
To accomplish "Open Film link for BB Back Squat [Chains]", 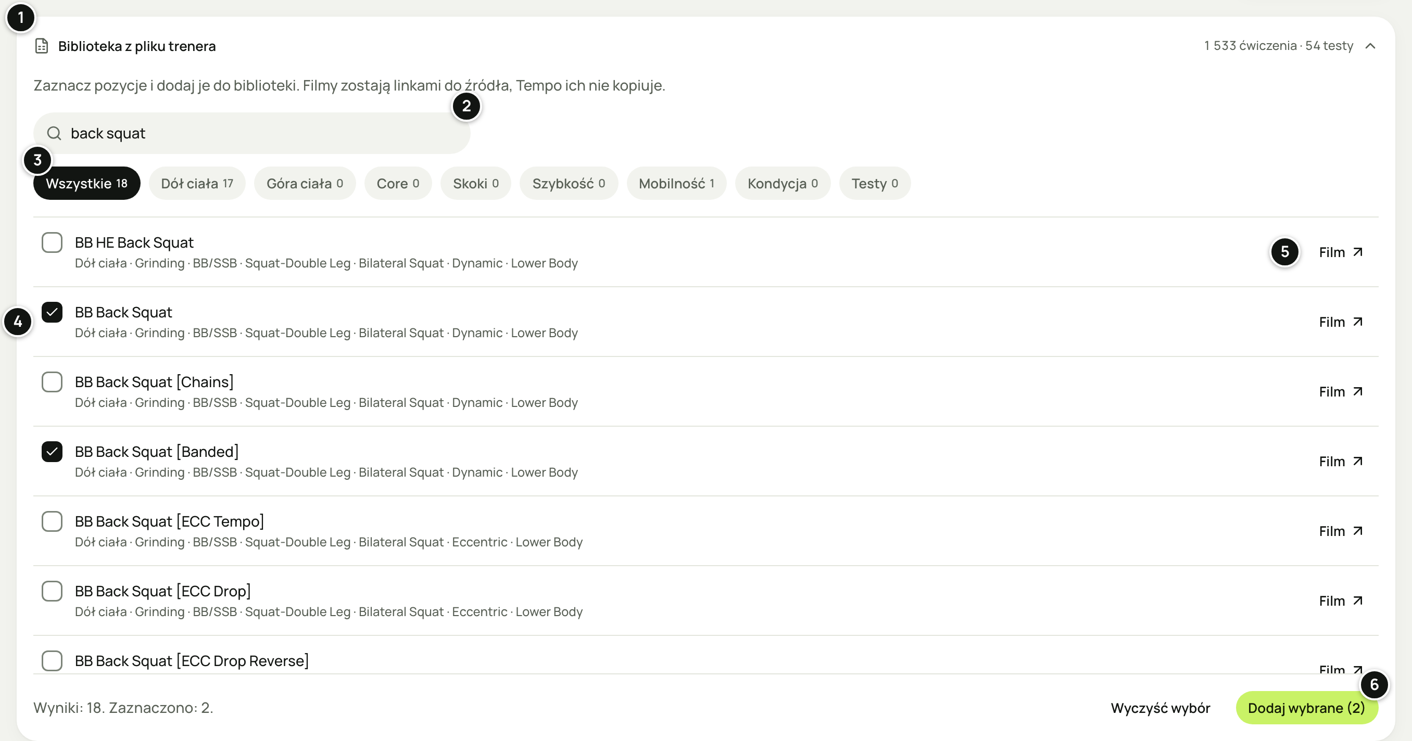I will (x=1341, y=392).
